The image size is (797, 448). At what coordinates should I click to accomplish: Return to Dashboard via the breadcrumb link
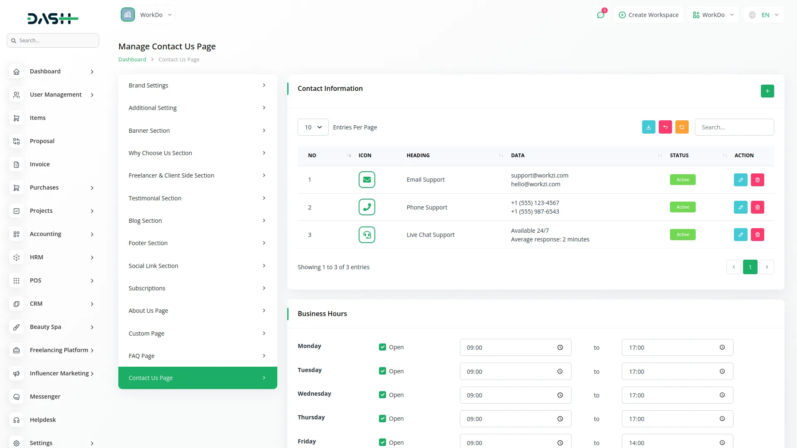[x=132, y=59]
